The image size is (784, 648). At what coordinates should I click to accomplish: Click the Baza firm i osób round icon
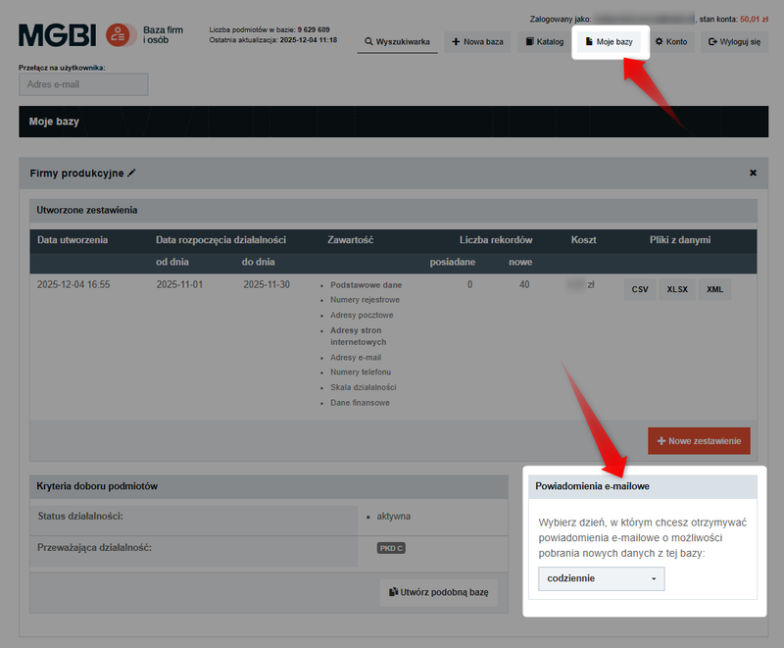122,36
